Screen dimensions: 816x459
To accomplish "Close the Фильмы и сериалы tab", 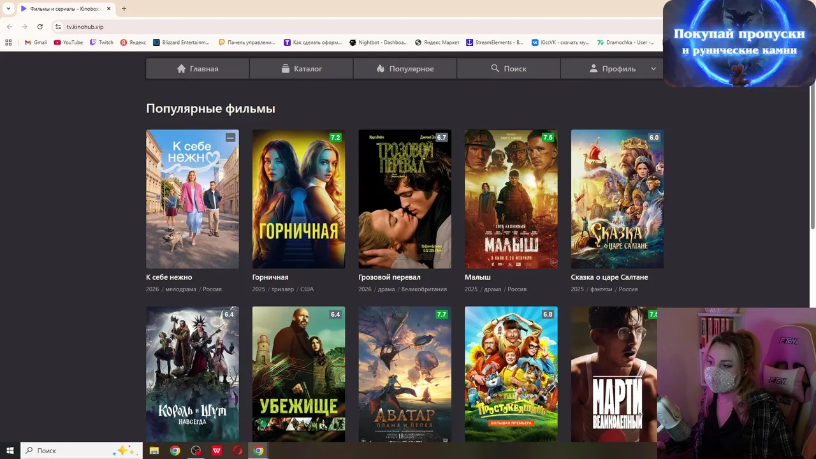I will (x=109, y=9).
